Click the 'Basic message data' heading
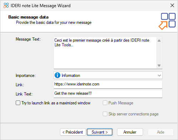The width and height of the screenshot is (178, 140). pos(29,17)
